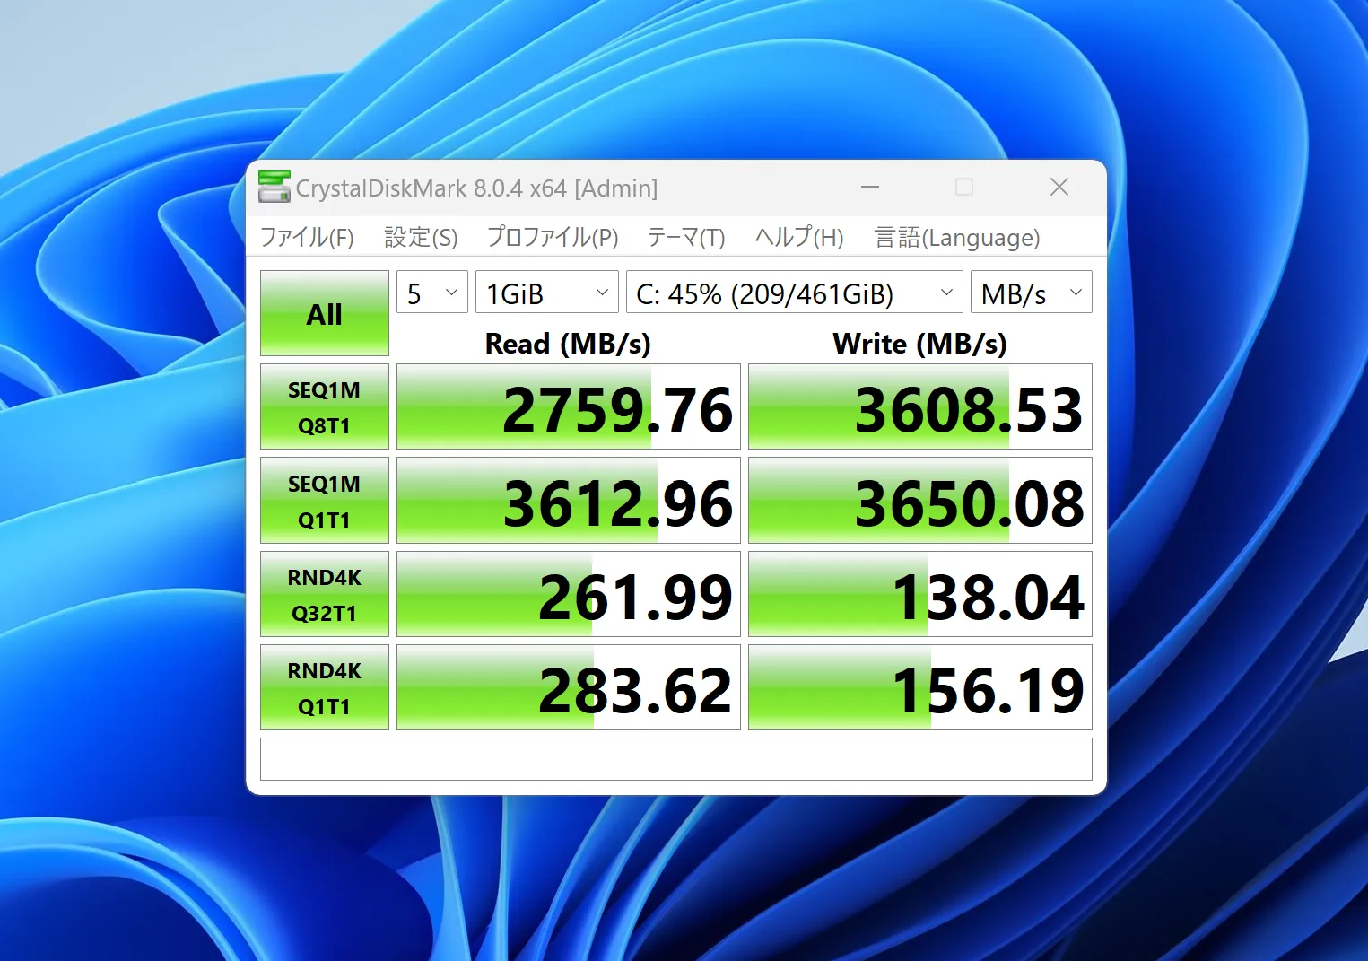Screen dimensions: 1368x961
Task: Expand the test count dropdown showing 5
Action: (432, 293)
